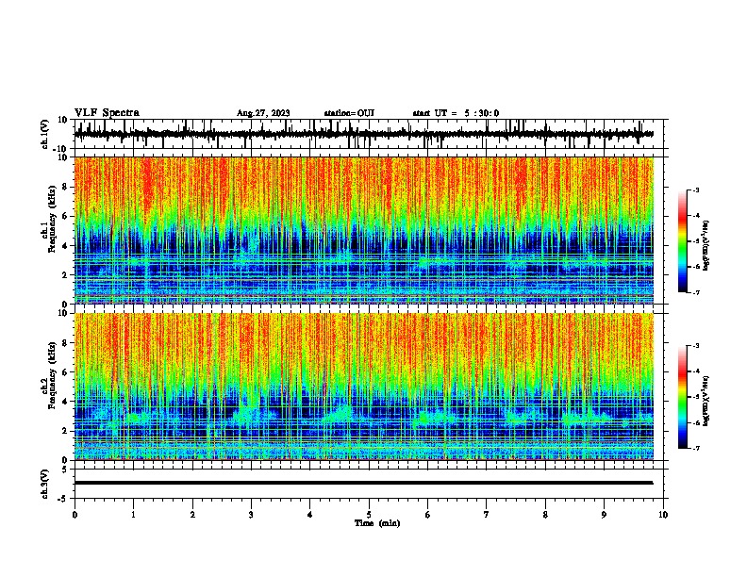This screenshot has height=577, width=747.
Task: Click time axis tick label "5"
Action: (x=369, y=515)
